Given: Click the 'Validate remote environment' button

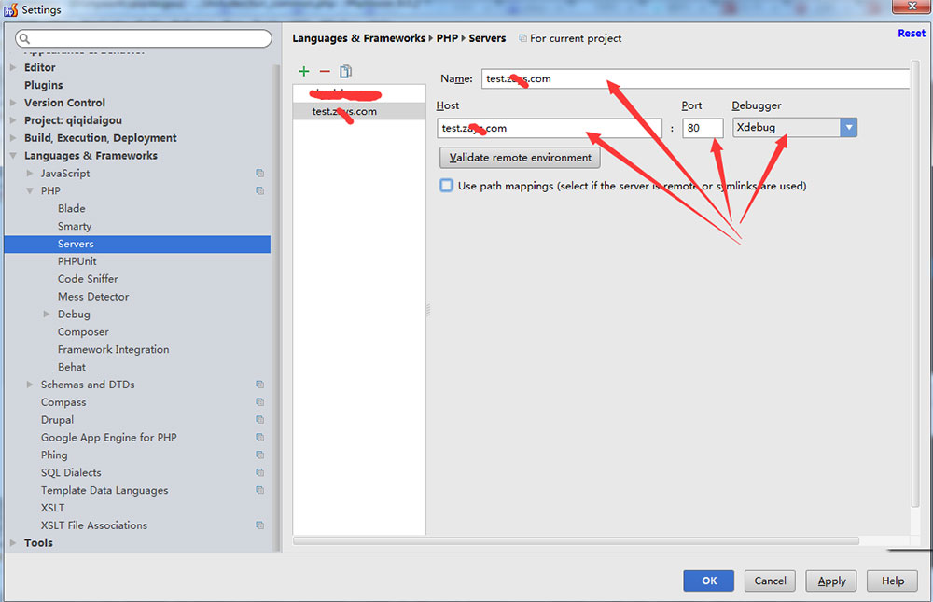Looking at the screenshot, I should coord(520,157).
